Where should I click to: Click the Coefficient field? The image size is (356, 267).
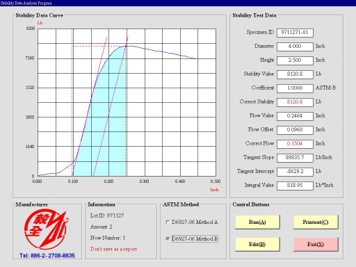(295, 88)
